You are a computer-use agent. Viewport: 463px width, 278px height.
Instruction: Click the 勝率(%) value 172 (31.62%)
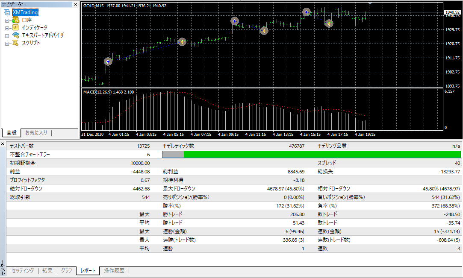coord(290,206)
